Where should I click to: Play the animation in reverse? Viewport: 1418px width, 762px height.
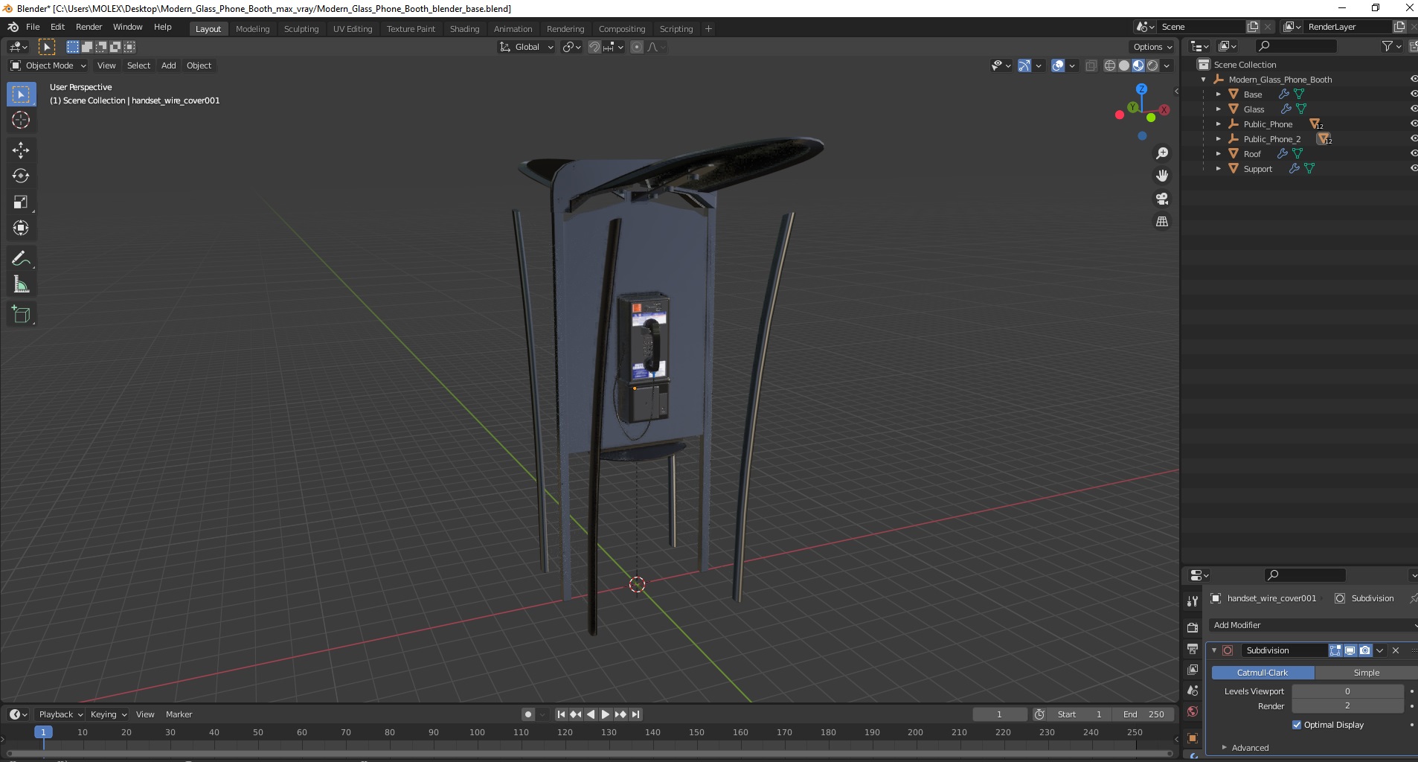coord(591,714)
